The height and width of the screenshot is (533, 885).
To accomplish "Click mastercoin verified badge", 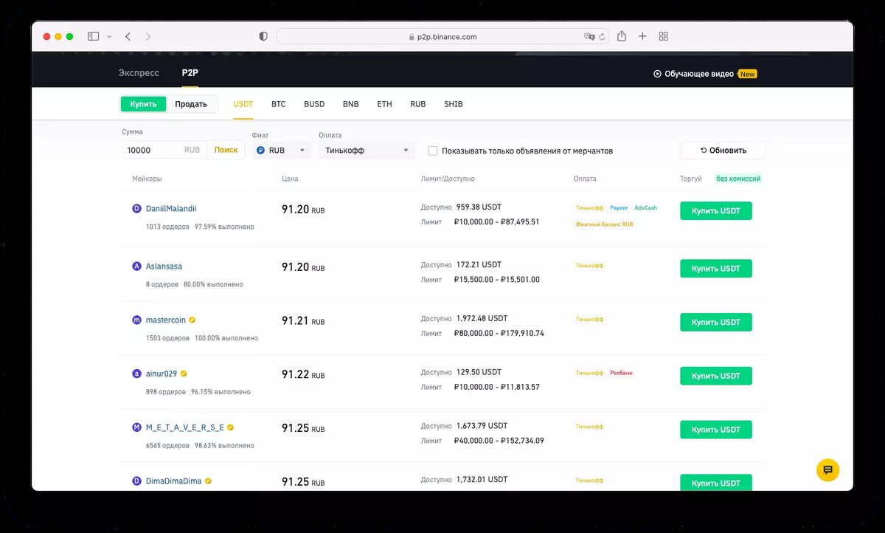I will tap(192, 320).
